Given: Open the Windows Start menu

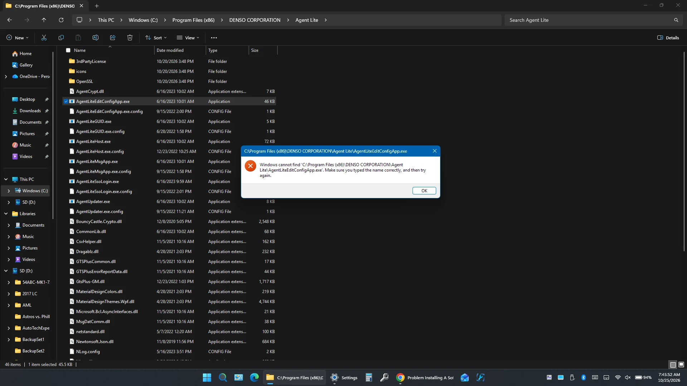Looking at the screenshot, I should pos(207,377).
